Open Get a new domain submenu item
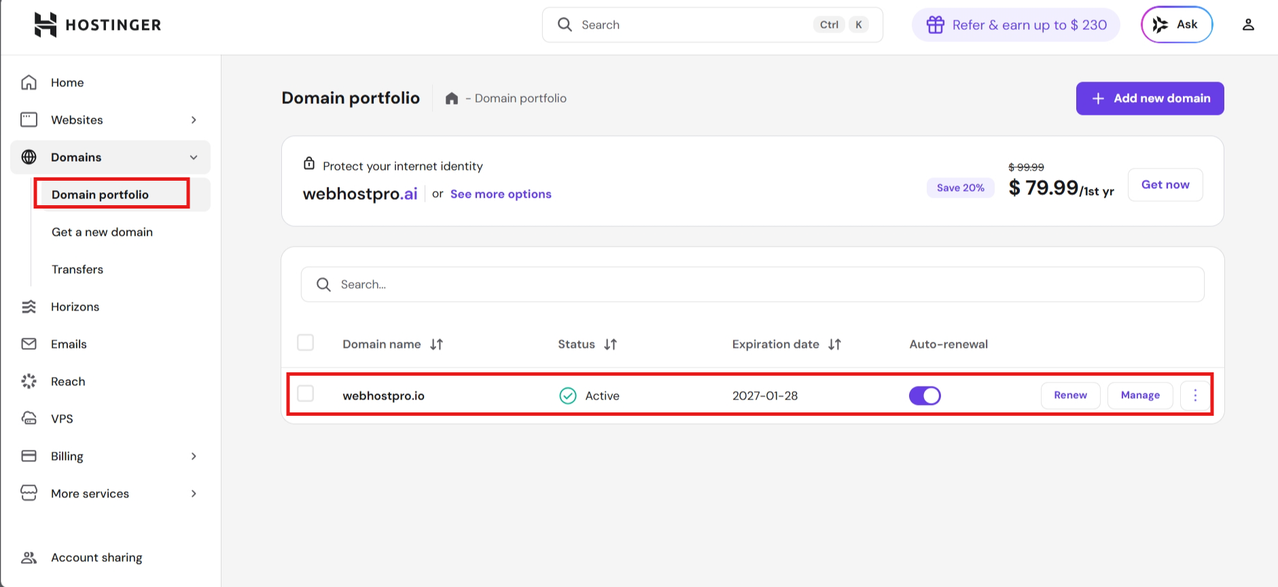 tap(102, 232)
